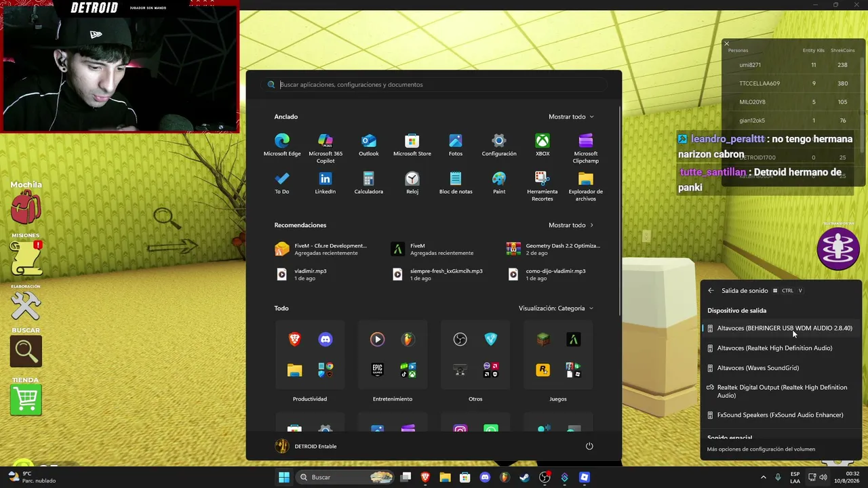Open Discord in the Productividad group
This screenshot has height=488, width=868.
pos(325,339)
